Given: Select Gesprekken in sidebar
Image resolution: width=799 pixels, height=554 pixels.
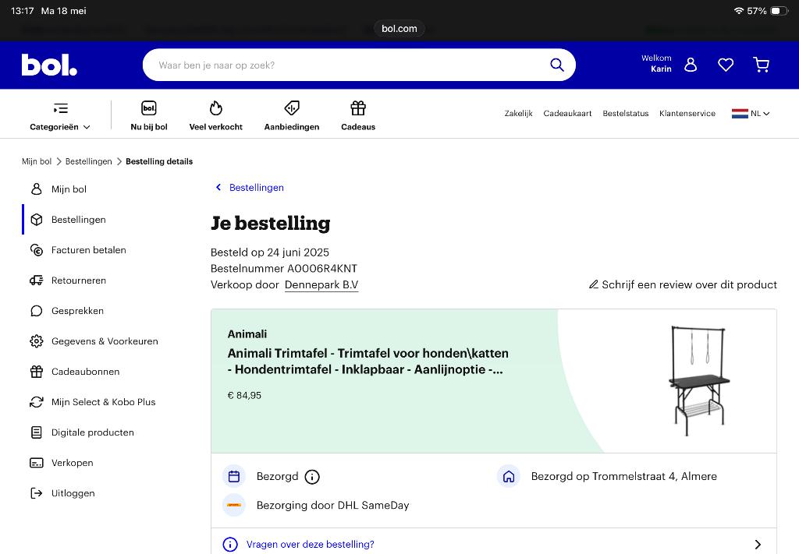Looking at the screenshot, I should tap(77, 311).
